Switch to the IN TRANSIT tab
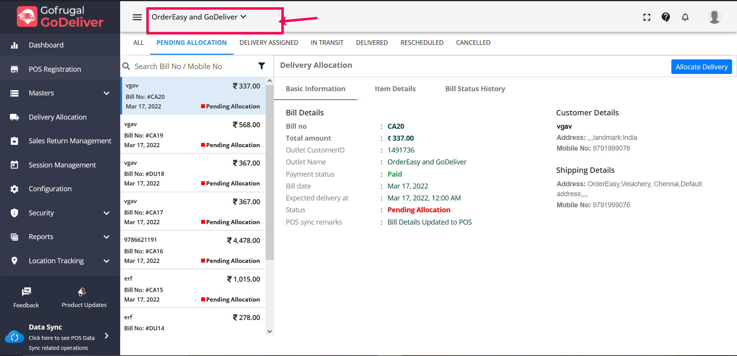This screenshot has width=737, height=356. pyautogui.click(x=327, y=43)
